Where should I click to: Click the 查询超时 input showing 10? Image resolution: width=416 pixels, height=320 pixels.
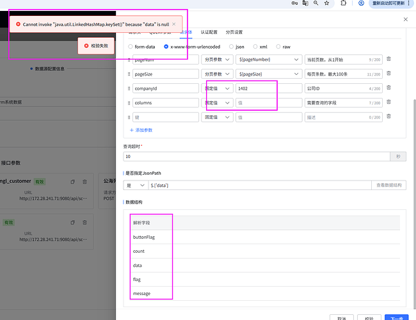[x=257, y=157]
